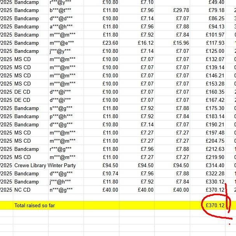This screenshot has width=236, height=236.
Task: Click the a***@h*** email cell
Action: coord(61,26)
